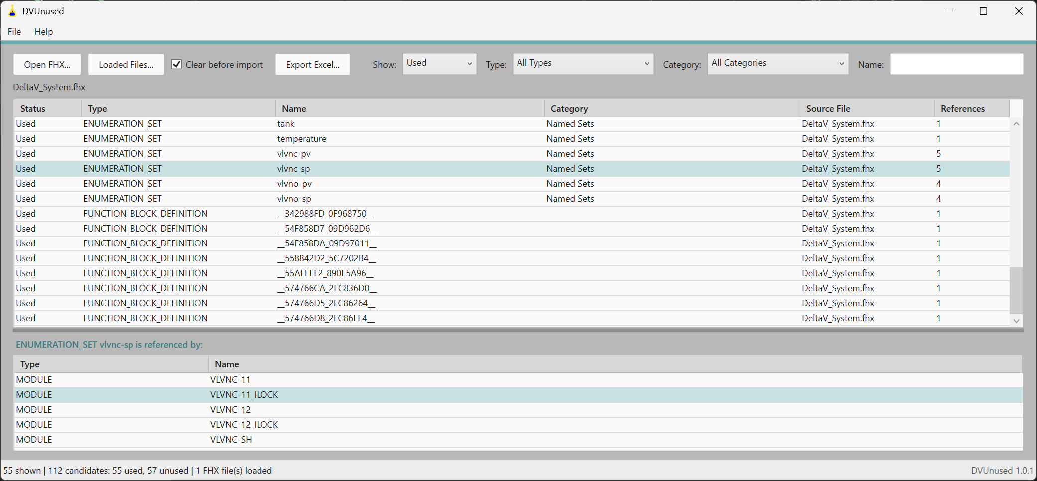The height and width of the screenshot is (481, 1037).
Task: Select the row __574766CA_2FC836D0__
Action: [512, 288]
